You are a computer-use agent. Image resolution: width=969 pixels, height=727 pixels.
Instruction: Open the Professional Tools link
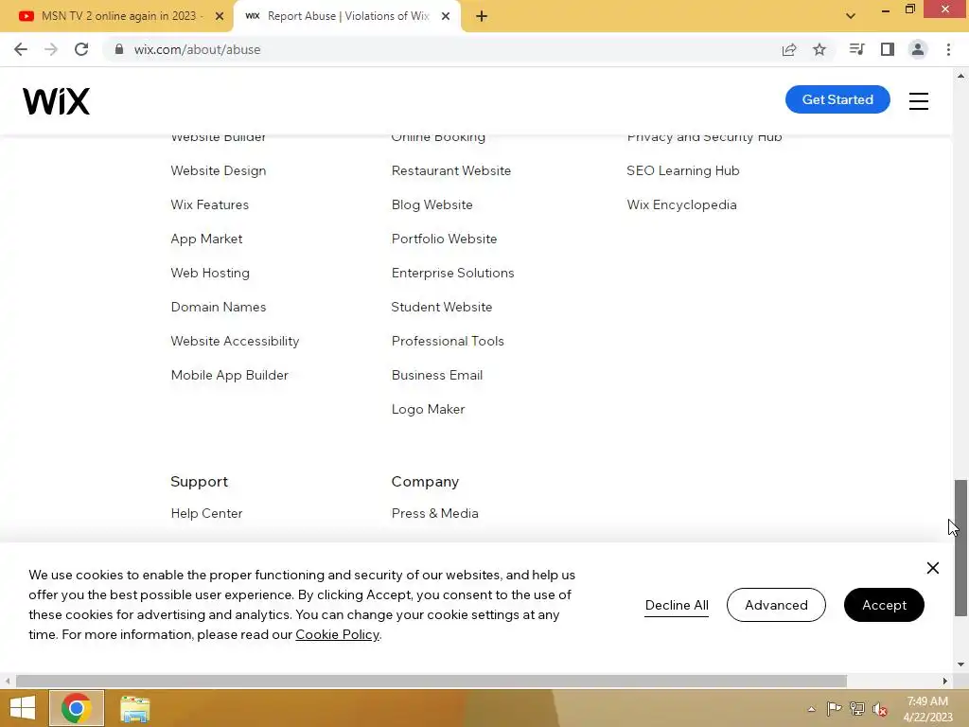[448, 341]
